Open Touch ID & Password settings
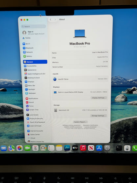This screenshot has height=183, width=137. pyautogui.click(x=36, y=122)
